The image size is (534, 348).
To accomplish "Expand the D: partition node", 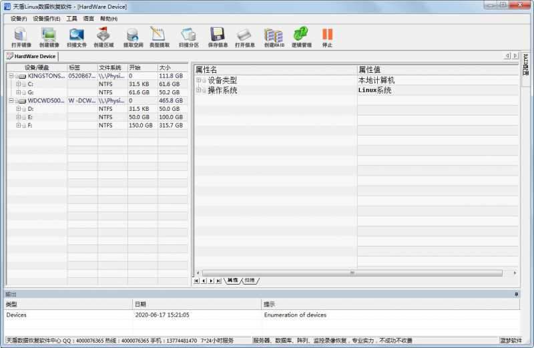I will click(19, 109).
